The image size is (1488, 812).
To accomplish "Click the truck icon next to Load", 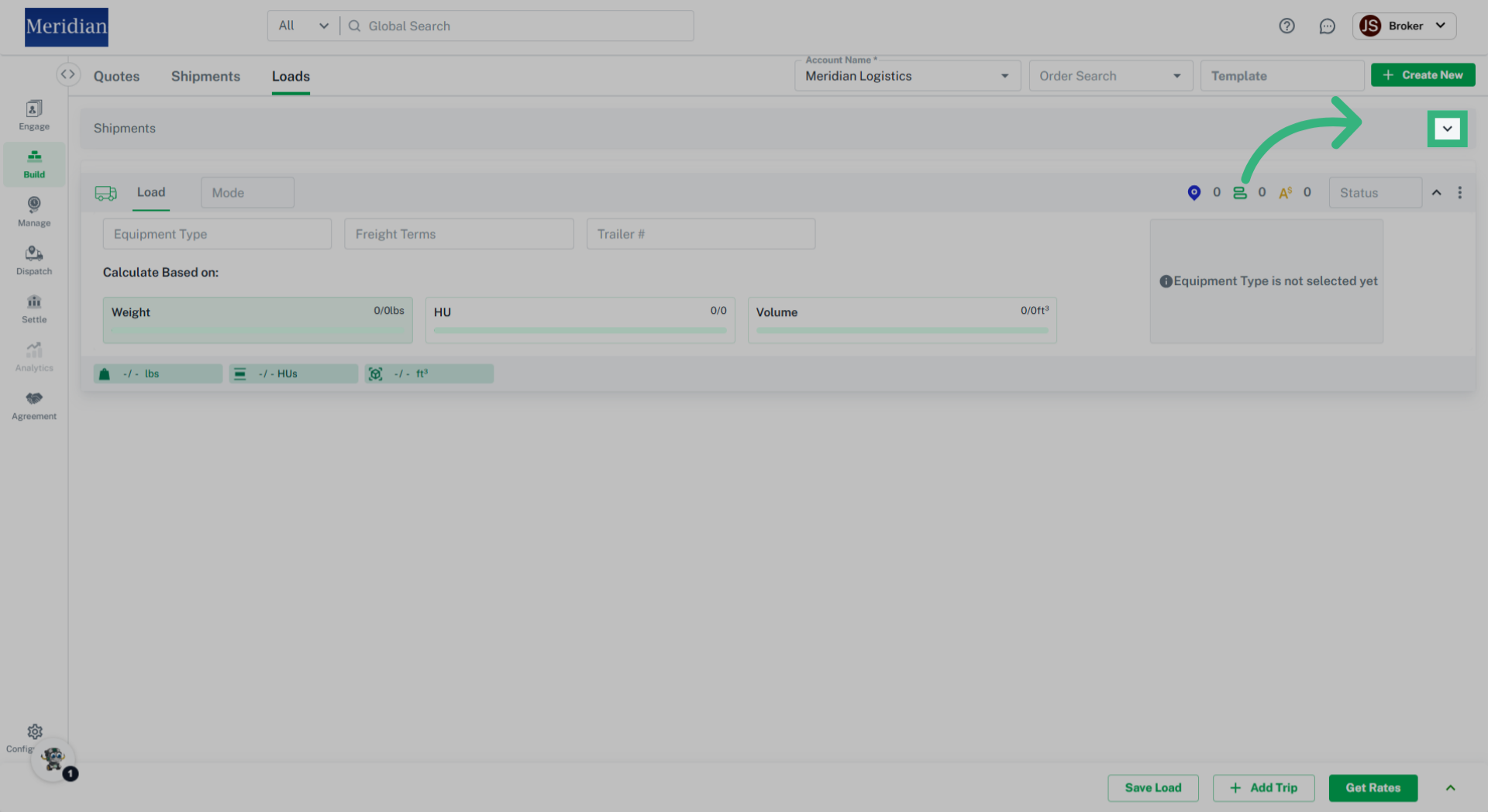I will click(x=105, y=192).
